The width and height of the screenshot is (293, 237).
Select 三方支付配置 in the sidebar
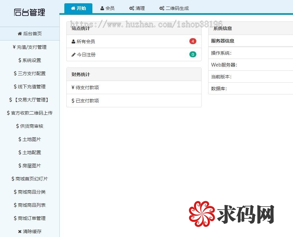tap(30, 73)
